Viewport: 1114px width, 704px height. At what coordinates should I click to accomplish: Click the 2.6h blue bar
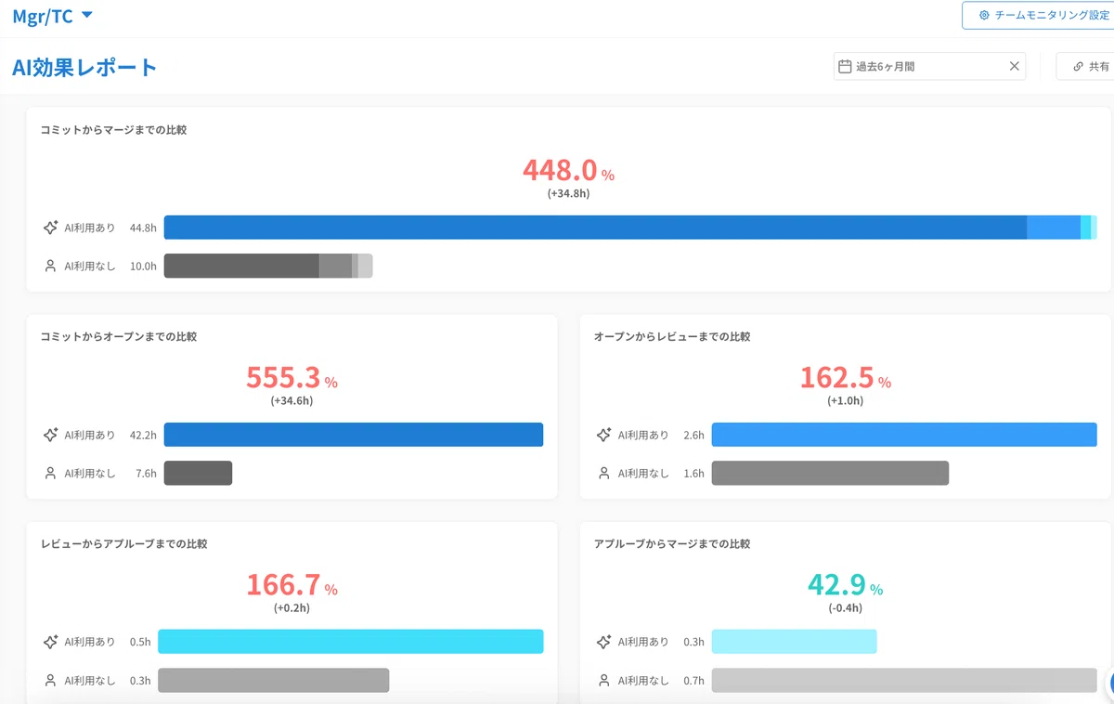click(904, 435)
